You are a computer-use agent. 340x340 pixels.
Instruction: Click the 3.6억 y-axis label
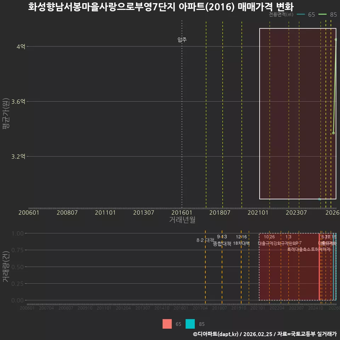tap(18, 102)
